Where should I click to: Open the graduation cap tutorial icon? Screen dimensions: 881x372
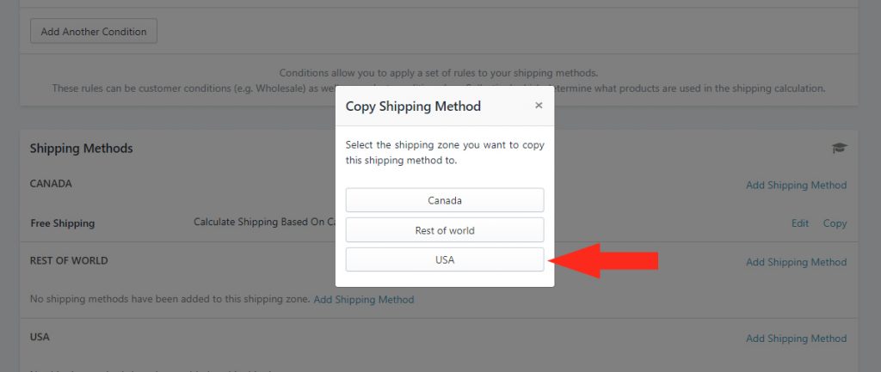840,148
